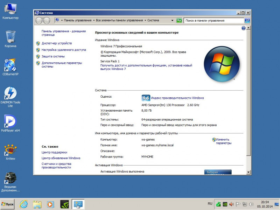Image resolution: width=280 pixels, height=210 pixels.
Task: Open DAEMON Tools Lite desktop shortcut
Action: point(10,94)
